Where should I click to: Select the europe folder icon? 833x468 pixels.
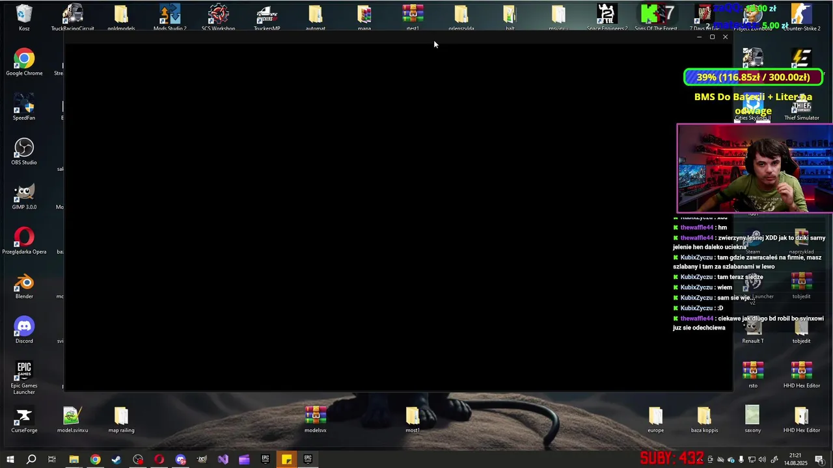pos(655,420)
